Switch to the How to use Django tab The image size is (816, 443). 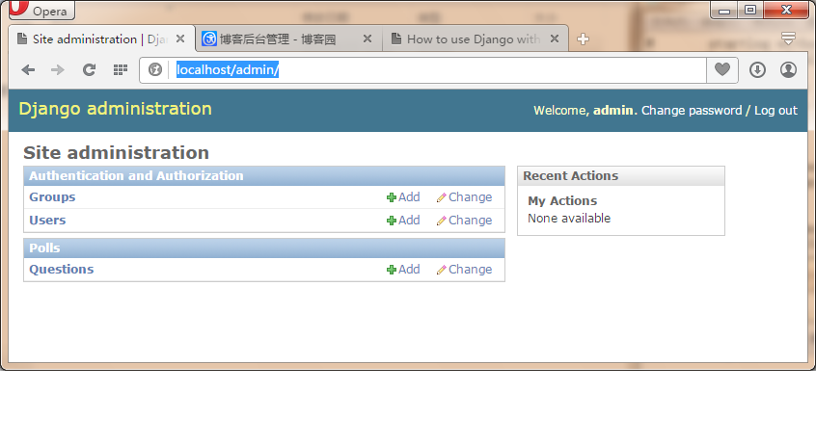pos(476,39)
